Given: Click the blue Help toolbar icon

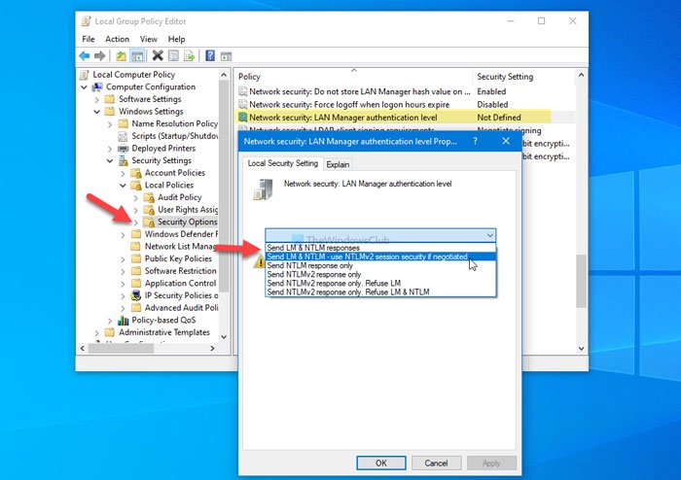Looking at the screenshot, I should [210, 56].
